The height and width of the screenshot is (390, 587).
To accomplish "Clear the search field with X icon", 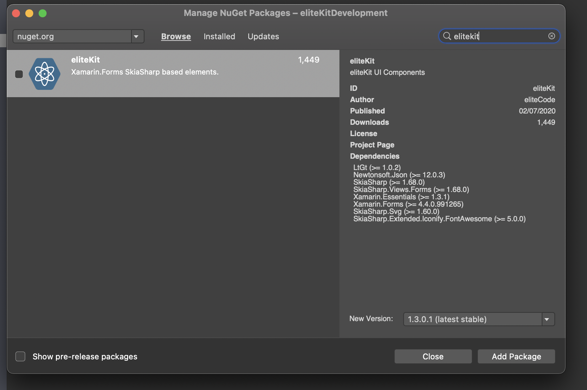I will pyautogui.click(x=551, y=36).
